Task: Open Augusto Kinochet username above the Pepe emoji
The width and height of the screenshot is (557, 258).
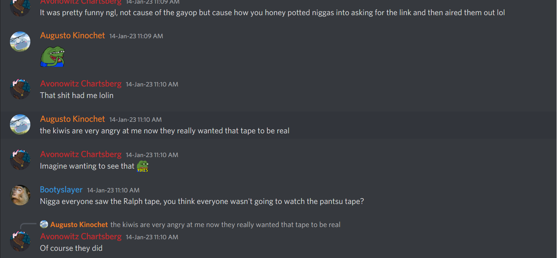Action: tap(73, 36)
